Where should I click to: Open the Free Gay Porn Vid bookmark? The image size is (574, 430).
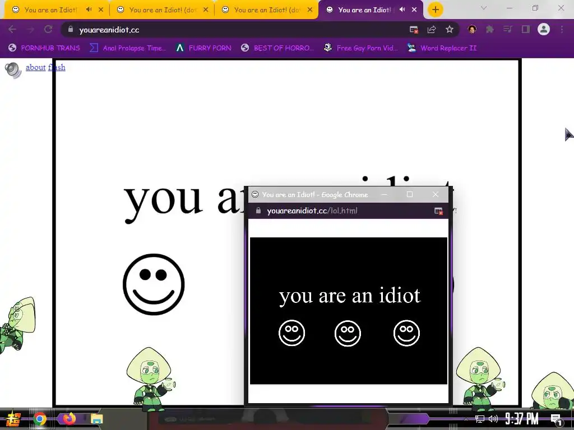coord(361,48)
